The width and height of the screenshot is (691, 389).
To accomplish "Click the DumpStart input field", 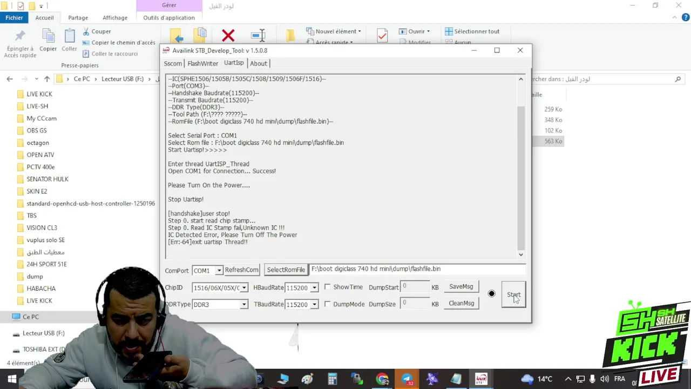I will [415, 287].
